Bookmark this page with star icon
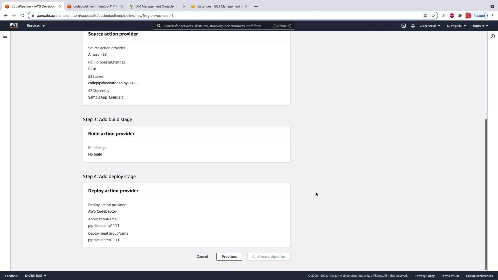498x280 pixels. coord(433,16)
